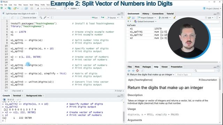This screenshot has height=125, width=223.
Task: Switch to the Viewer tab
Action: 164,67
